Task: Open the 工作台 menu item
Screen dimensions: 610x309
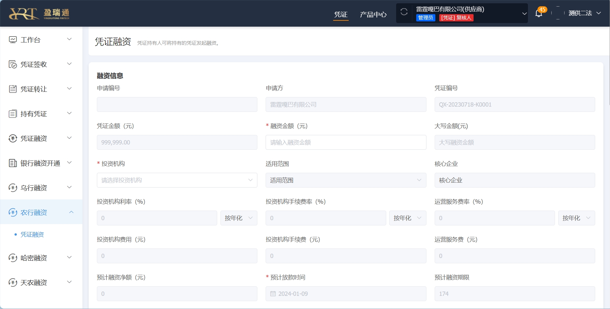Action: click(x=41, y=40)
